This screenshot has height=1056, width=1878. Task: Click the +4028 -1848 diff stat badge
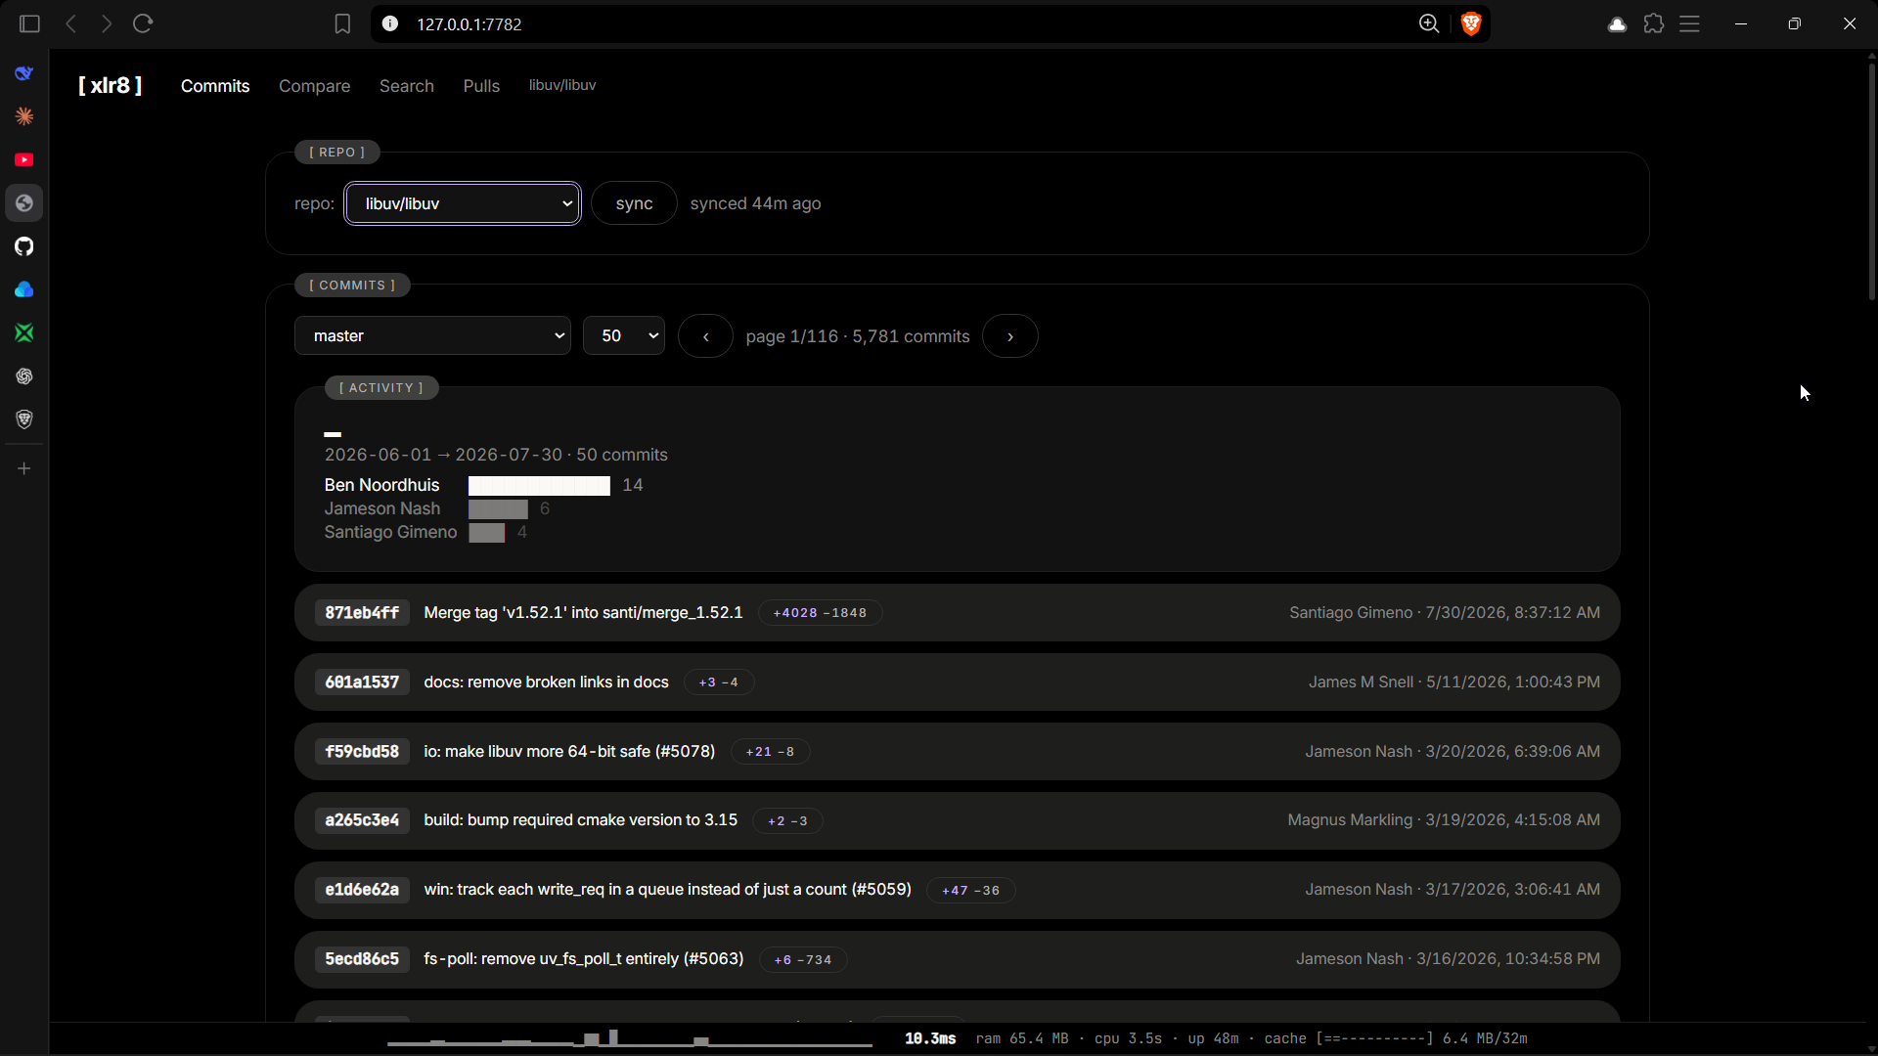coord(820,613)
